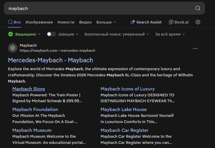
Task: Expand the Больше menu
Action: (106, 22)
